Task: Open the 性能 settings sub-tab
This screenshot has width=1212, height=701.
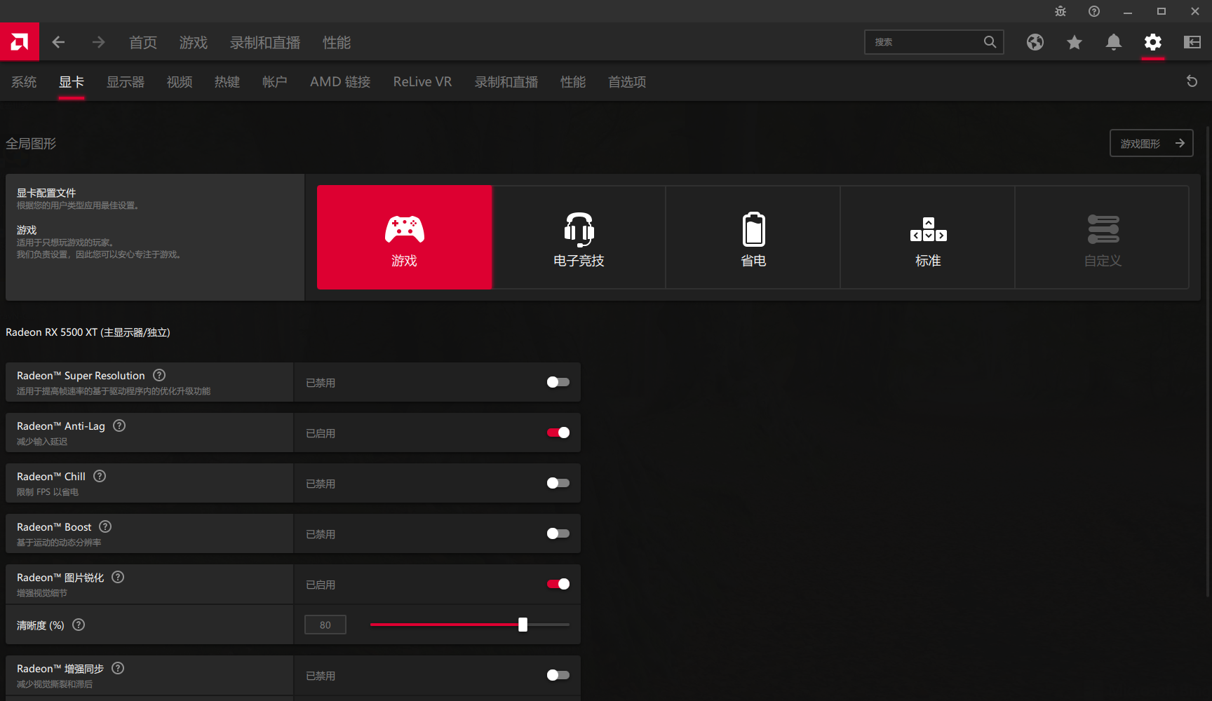Action: point(573,82)
